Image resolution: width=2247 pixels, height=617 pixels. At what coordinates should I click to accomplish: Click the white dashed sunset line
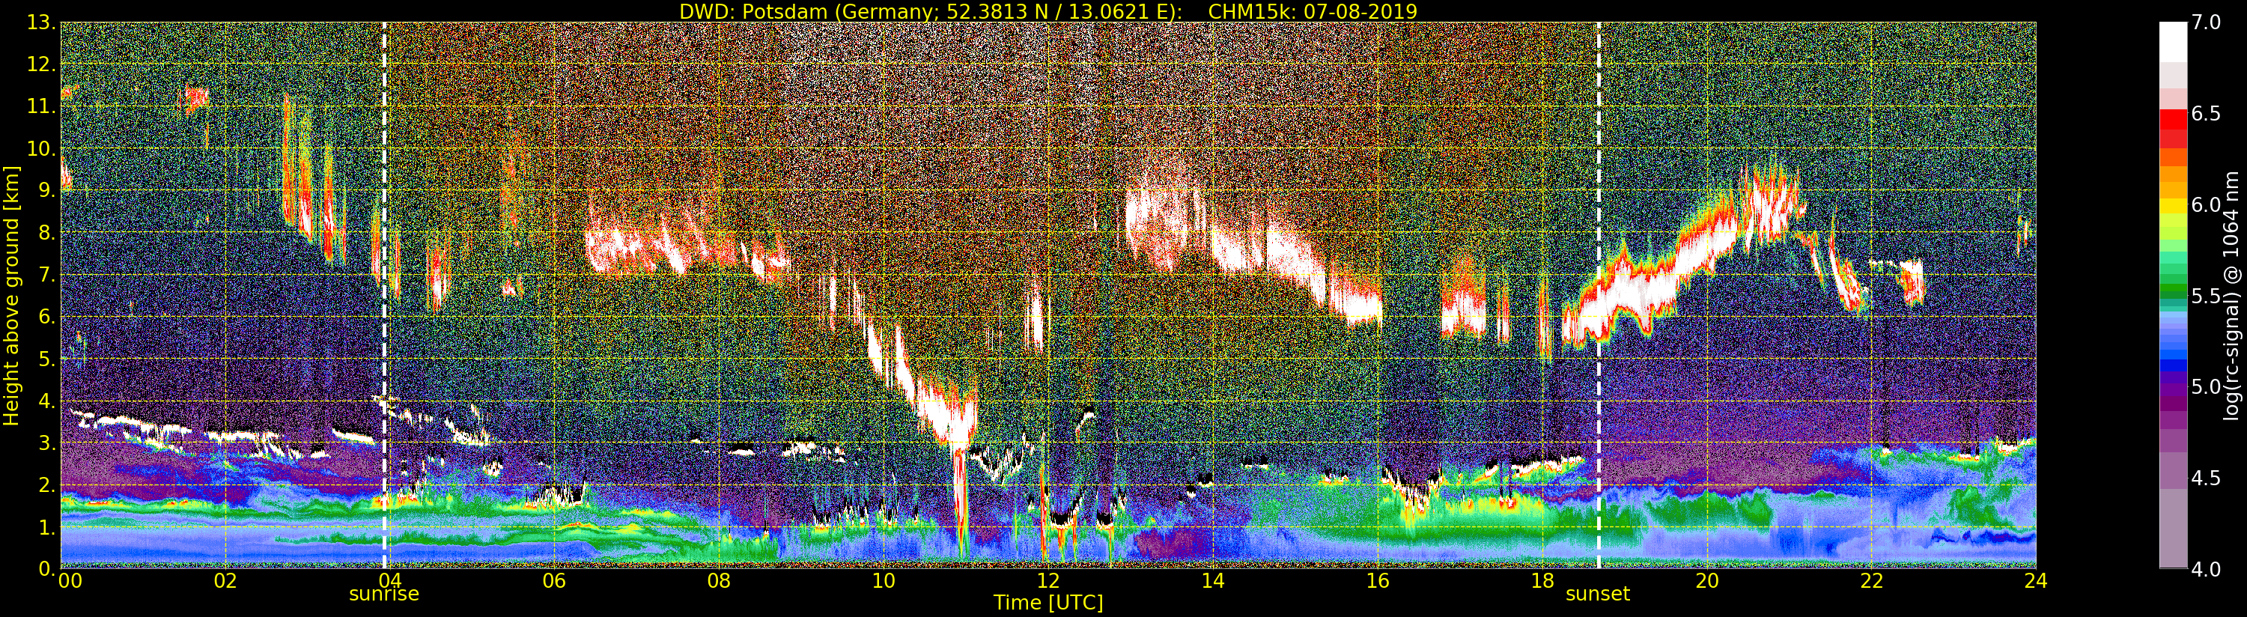pyautogui.click(x=1599, y=295)
